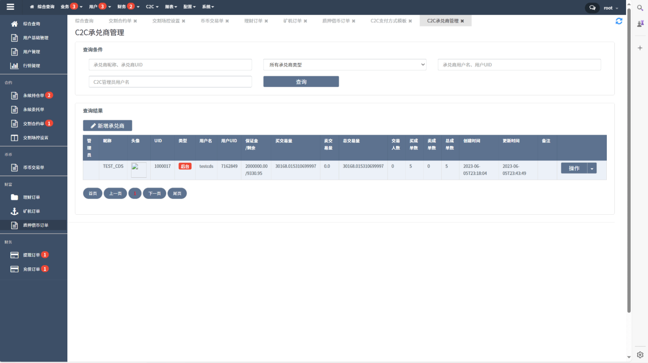
Task: Open 永续持仓单 in the sidebar
Action: click(33, 95)
